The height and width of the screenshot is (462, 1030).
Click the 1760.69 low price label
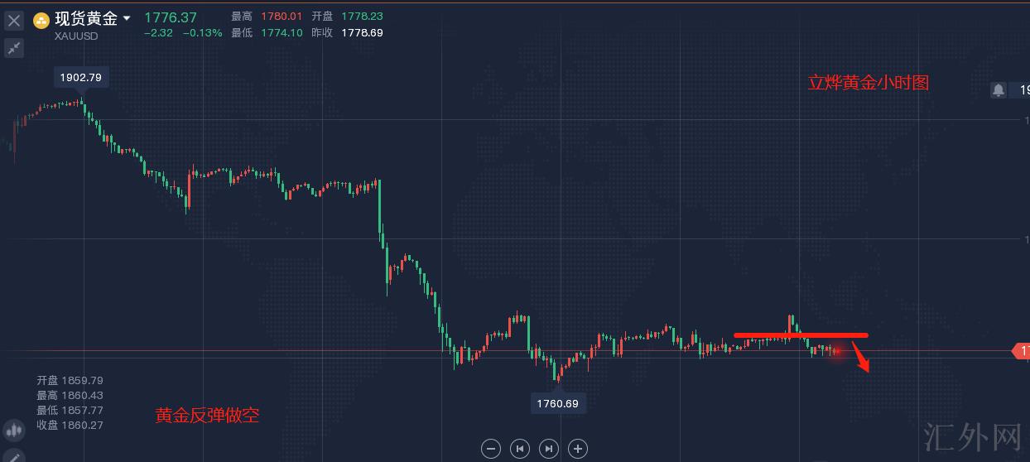pyautogui.click(x=558, y=404)
